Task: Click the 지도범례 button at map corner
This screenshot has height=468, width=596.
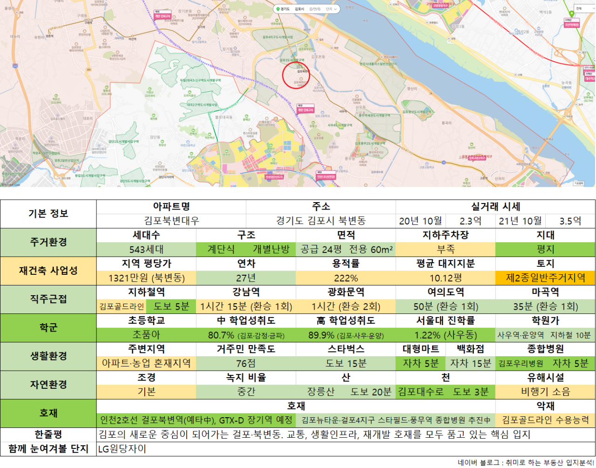Action: pos(578,183)
